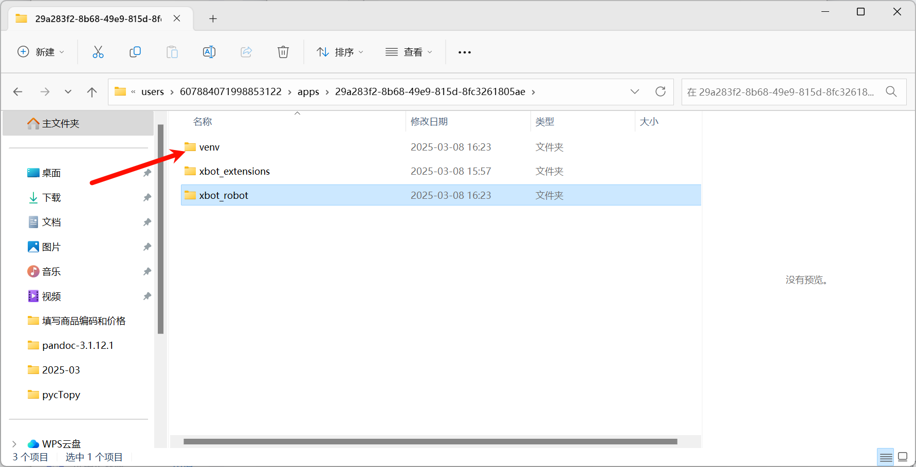Image resolution: width=916 pixels, height=467 pixels.
Task: Select the venv folder
Action: (x=209, y=147)
